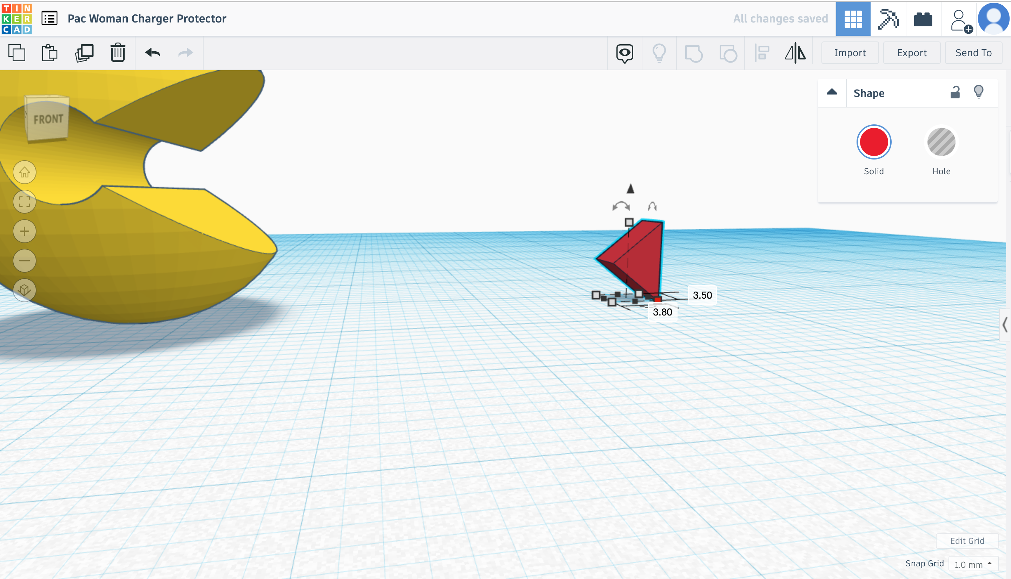Hide selected shape via panel lightbulb
This screenshot has height=579, width=1011.
click(978, 92)
